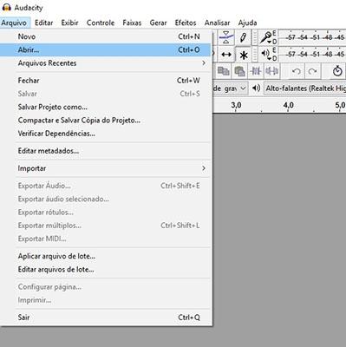Image resolution: width=346 pixels, height=347 pixels.
Task: Open the Efeitos menu
Action: [186, 23]
